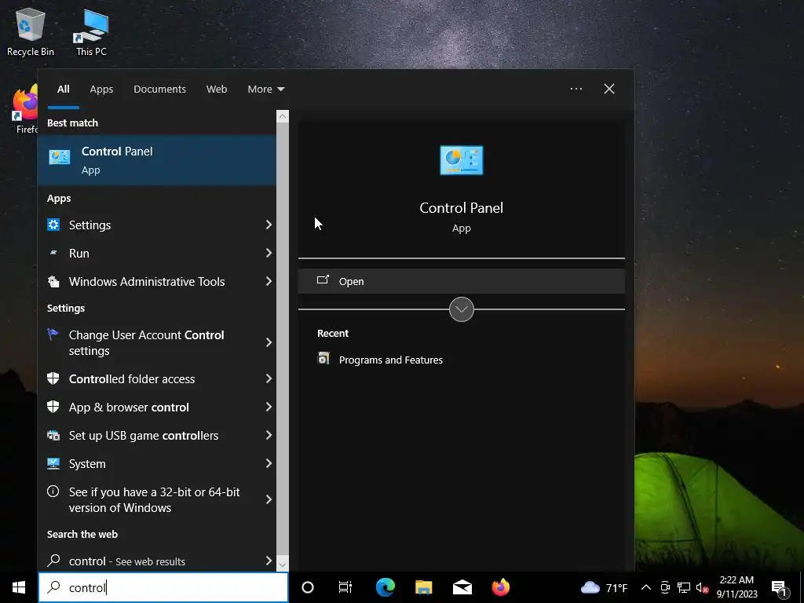Expand more actions below the Open button
804x603 pixels.
pos(462,309)
